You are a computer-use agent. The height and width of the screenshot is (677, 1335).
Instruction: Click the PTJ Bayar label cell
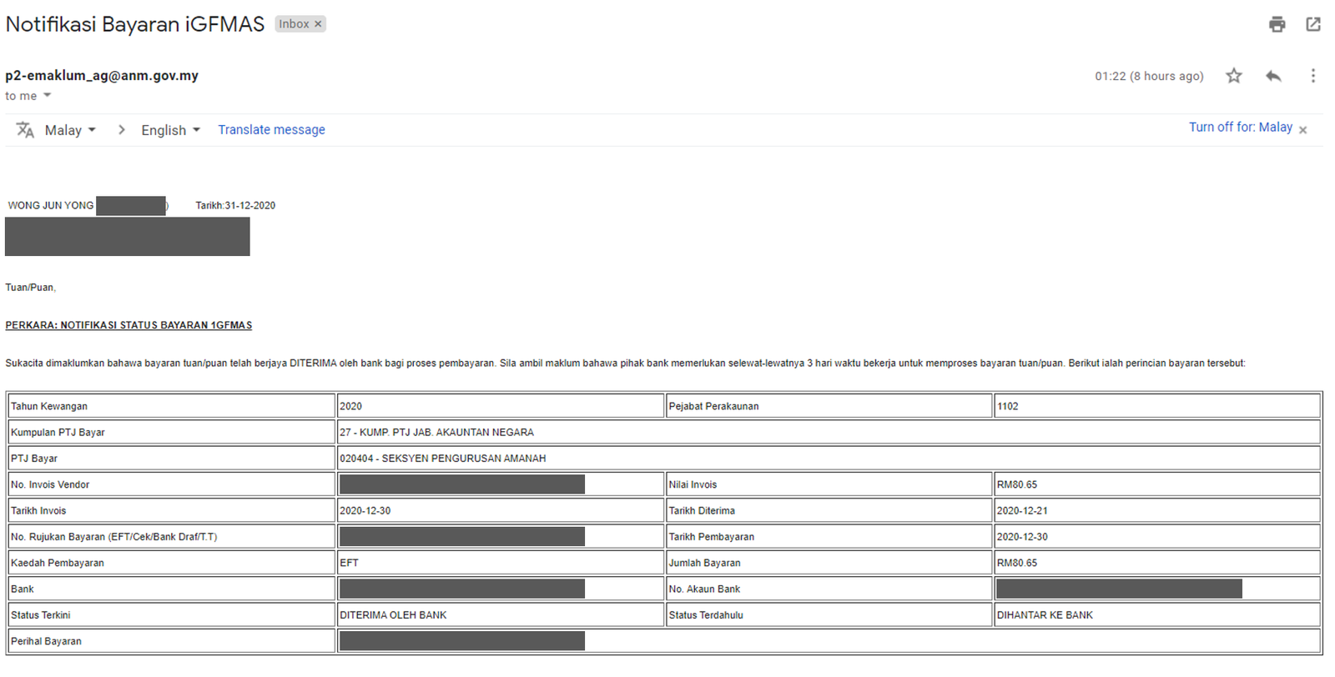click(171, 458)
